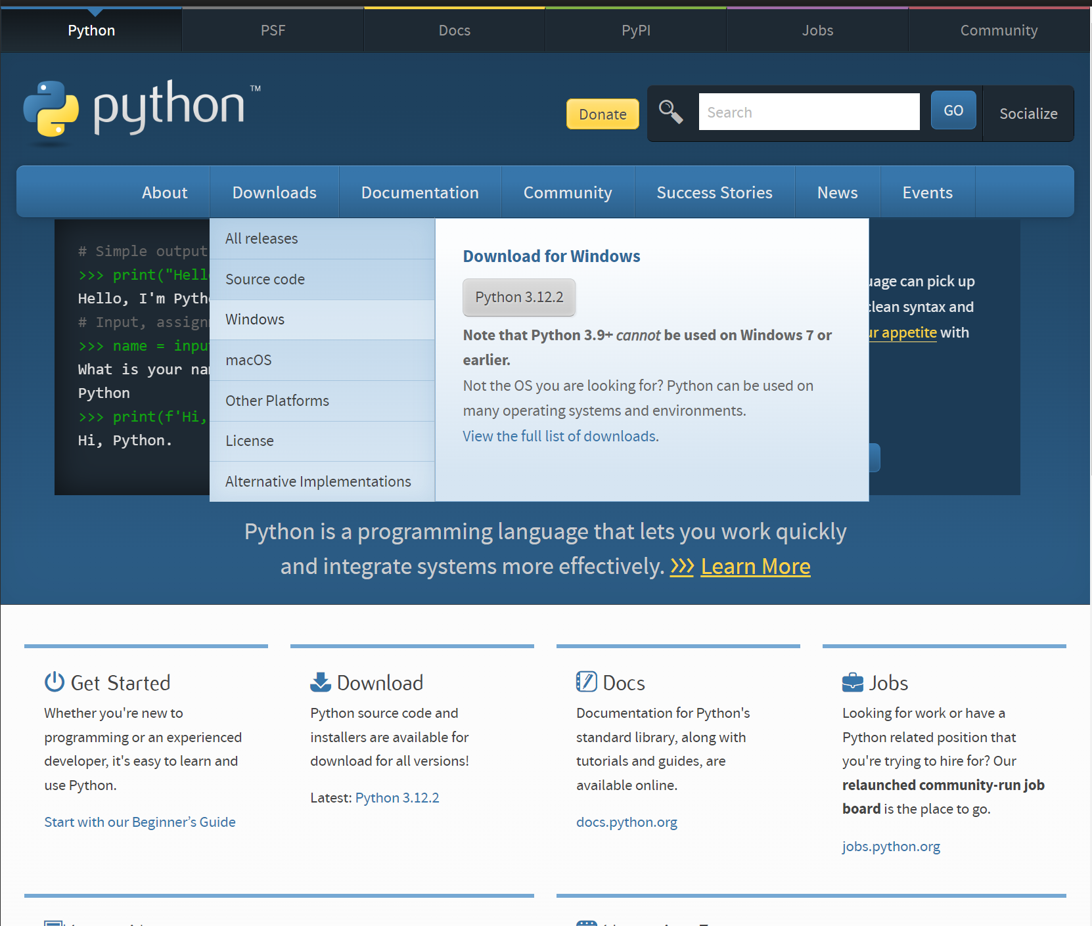
Task: Go to the PyPI top tab
Action: (636, 30)
